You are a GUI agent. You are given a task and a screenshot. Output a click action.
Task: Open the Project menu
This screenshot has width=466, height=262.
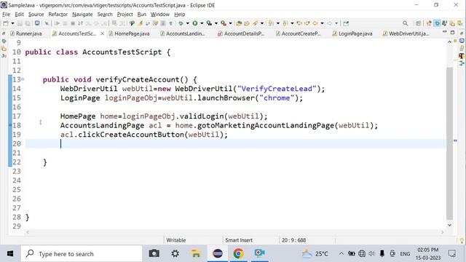click(125, 15)
